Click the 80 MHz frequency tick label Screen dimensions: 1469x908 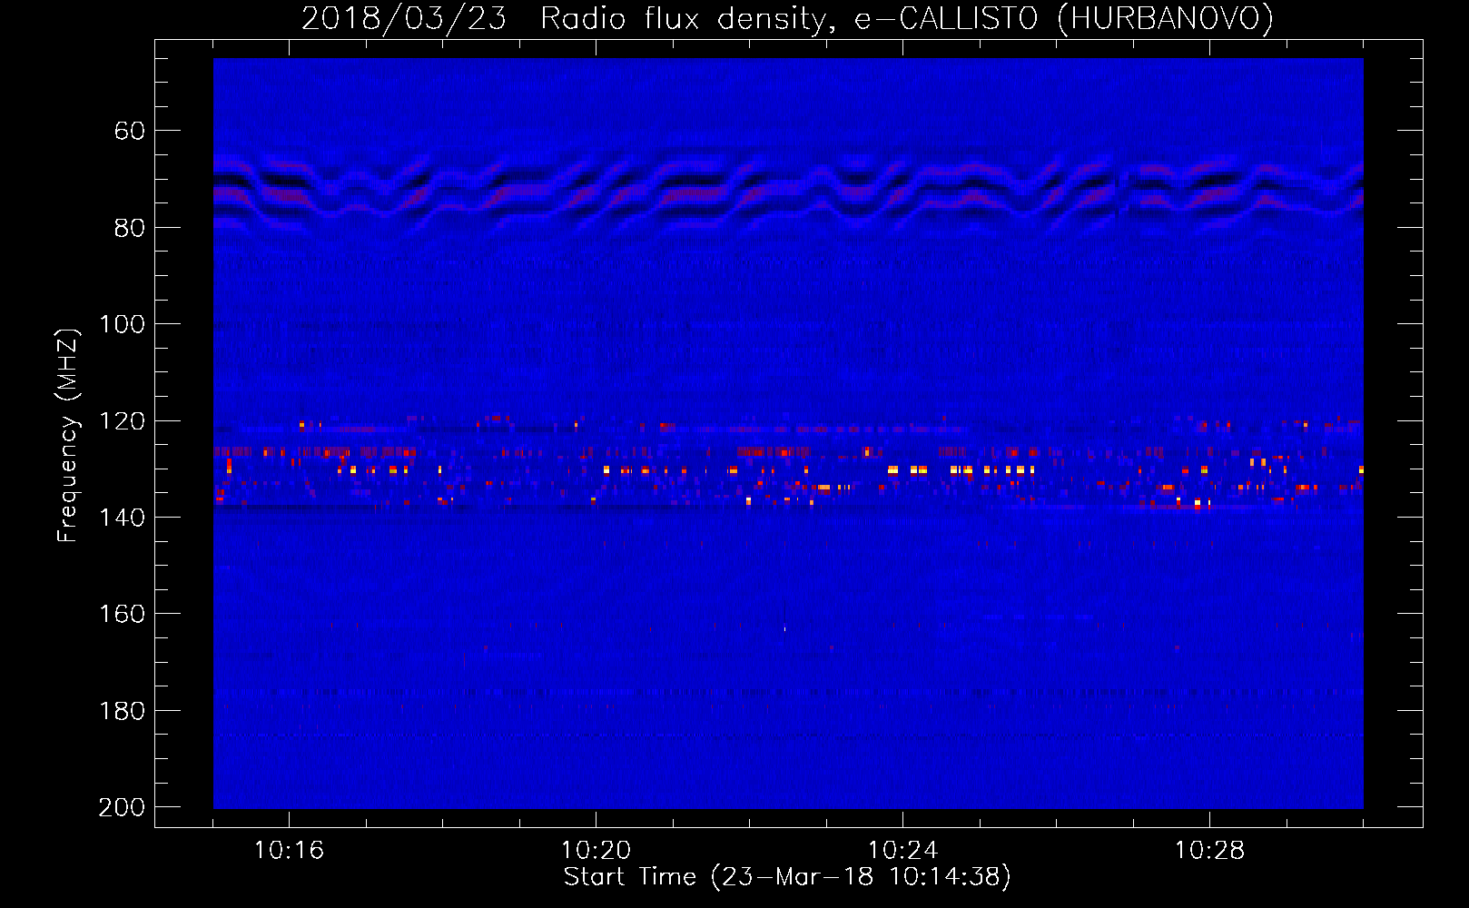129,228
